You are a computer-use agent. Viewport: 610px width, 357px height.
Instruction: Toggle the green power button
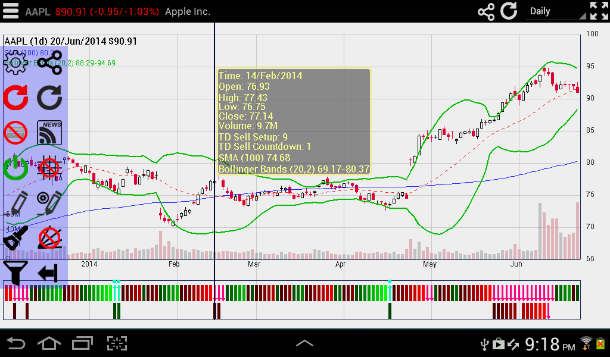[16, 168]
